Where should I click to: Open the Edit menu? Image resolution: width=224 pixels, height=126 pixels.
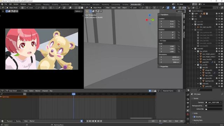pyautogui.click(x=10, y=4)
